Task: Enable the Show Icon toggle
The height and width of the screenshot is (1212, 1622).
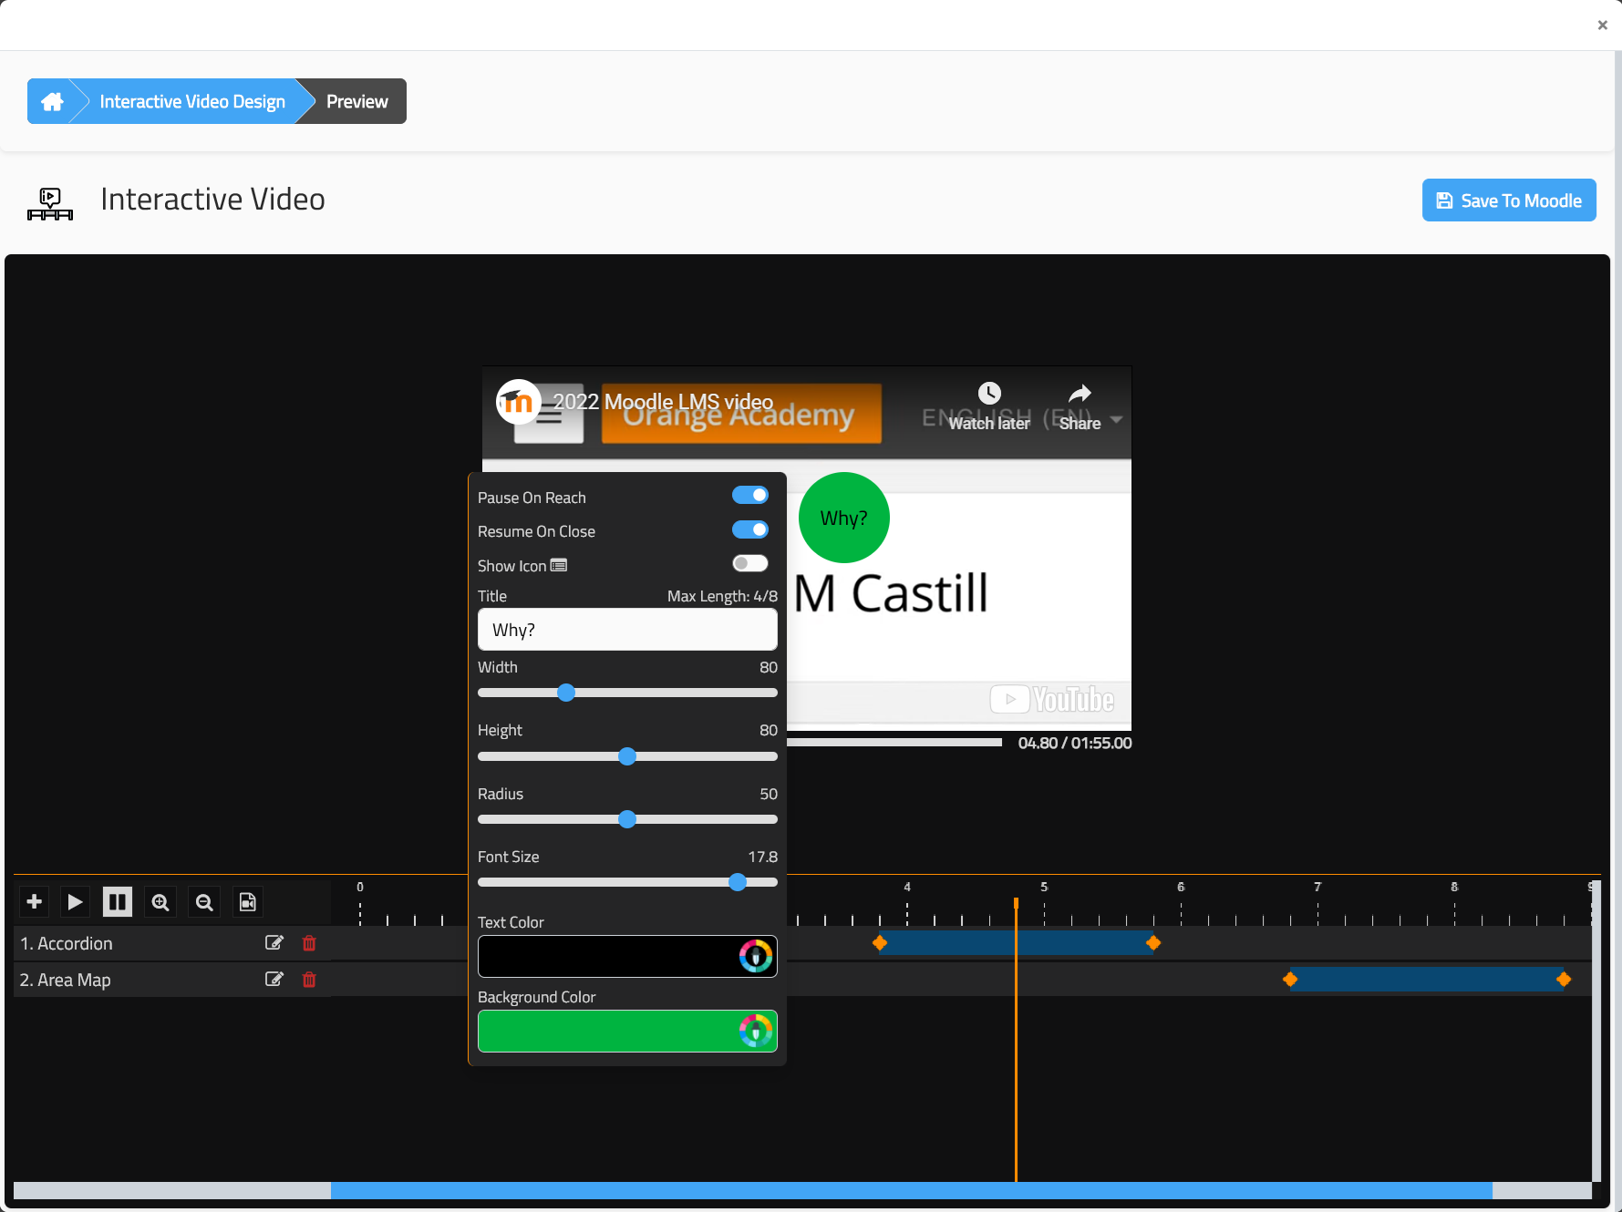Action: [749, 563]
